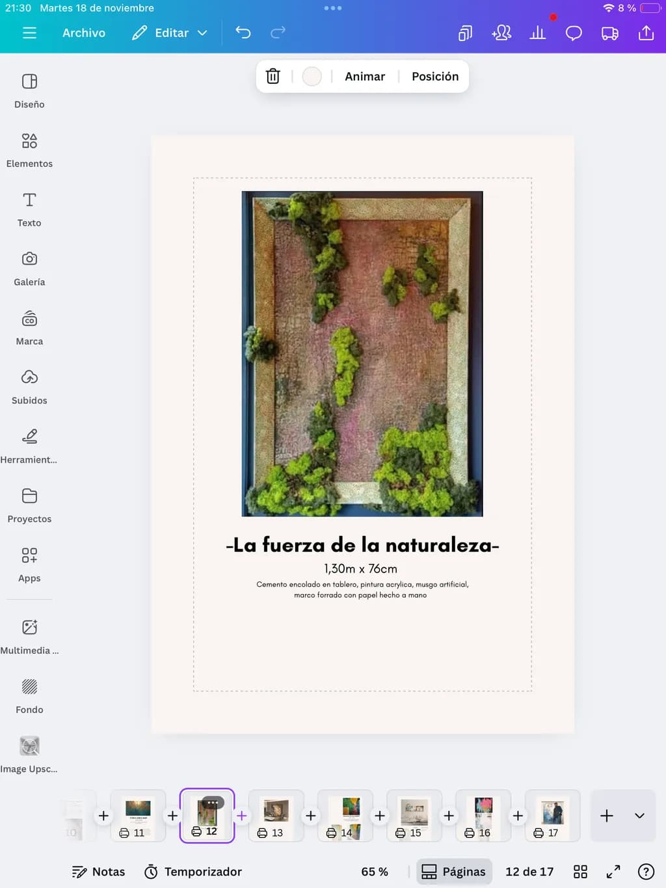Expand the add page options chevron
Image resolution: width=666 pixels, height=888 pixels.
point(639,816)
